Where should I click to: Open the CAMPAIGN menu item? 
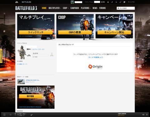pos(75,8)
